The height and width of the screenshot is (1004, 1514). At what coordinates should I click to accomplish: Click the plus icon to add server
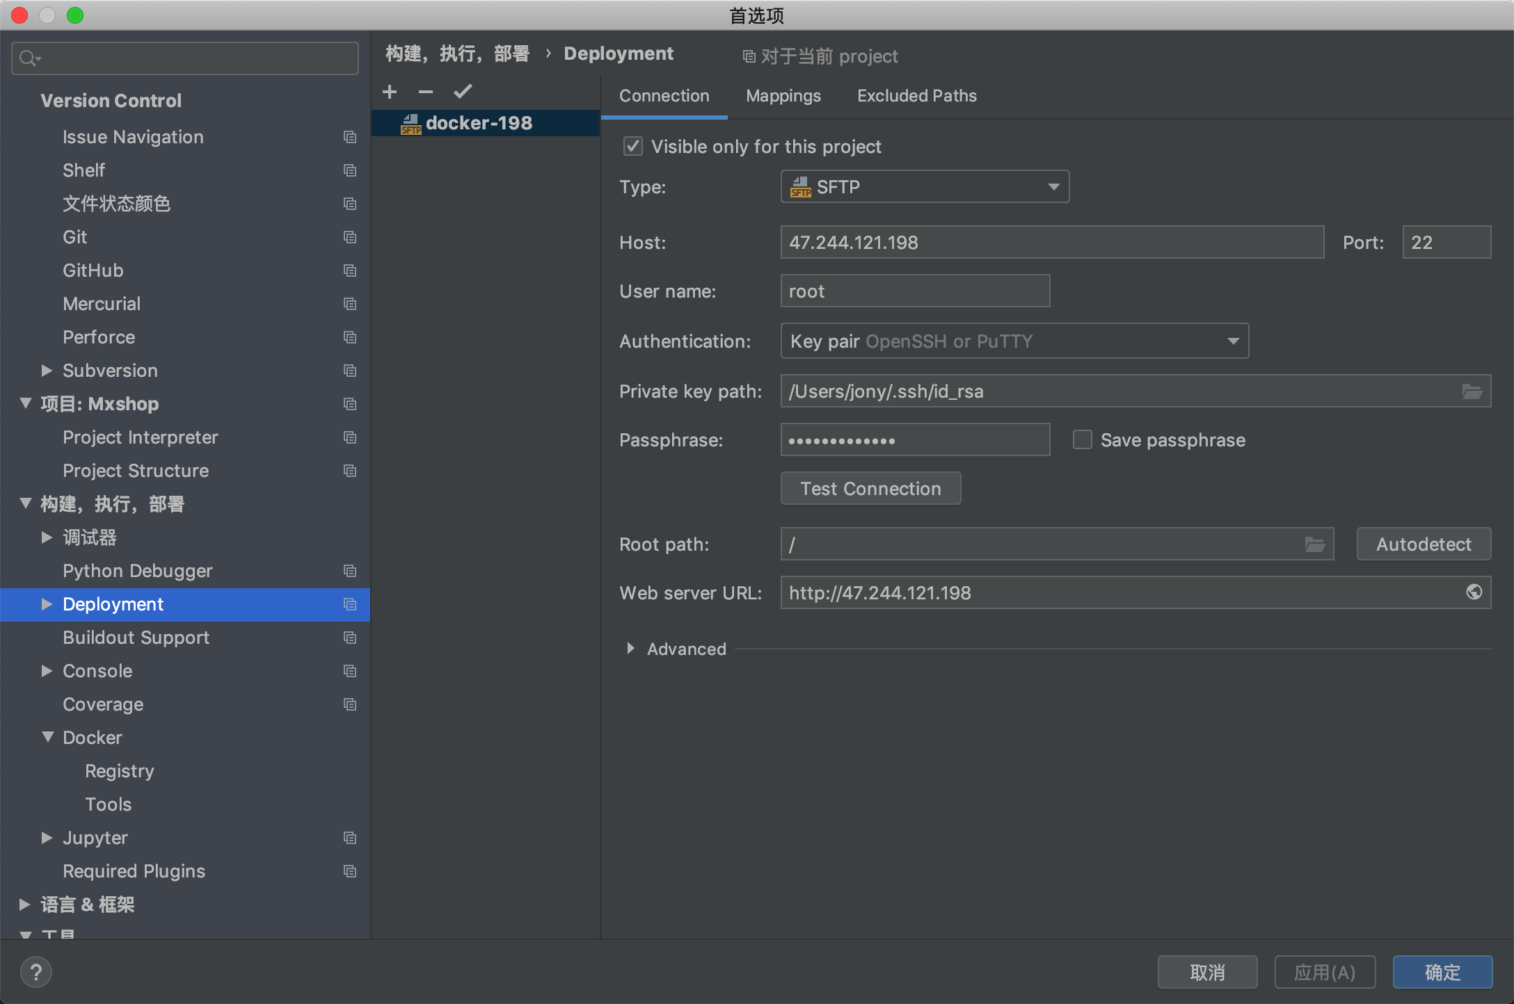390,92
